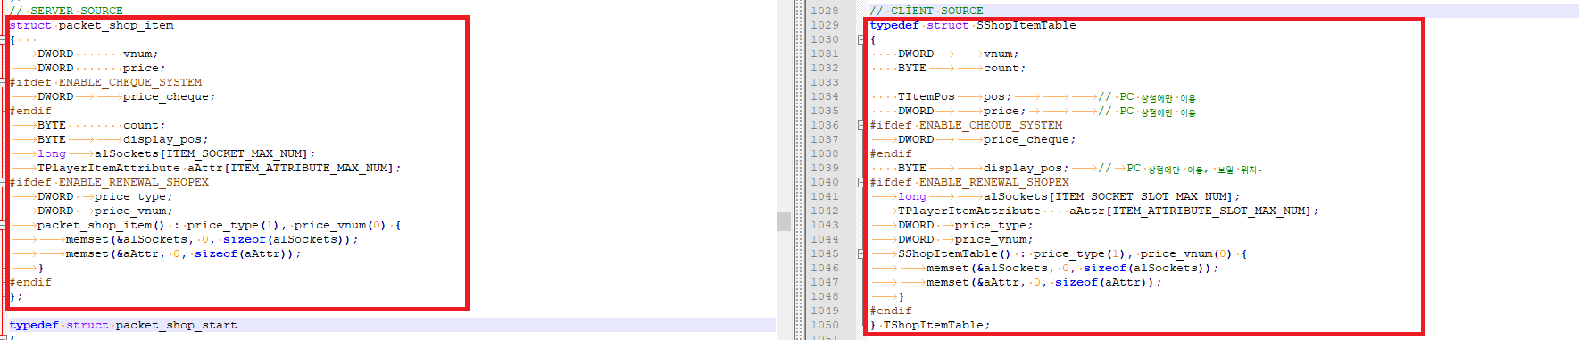Collapse ENABLE_CHEQUE_SYSTEM fold marker in server source
The width and height of the screenshot is (1579, 340).
(x=3, y=82)
